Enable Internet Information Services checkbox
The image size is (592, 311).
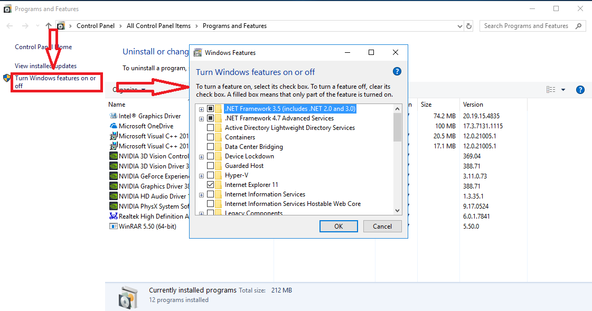(211, 194)
